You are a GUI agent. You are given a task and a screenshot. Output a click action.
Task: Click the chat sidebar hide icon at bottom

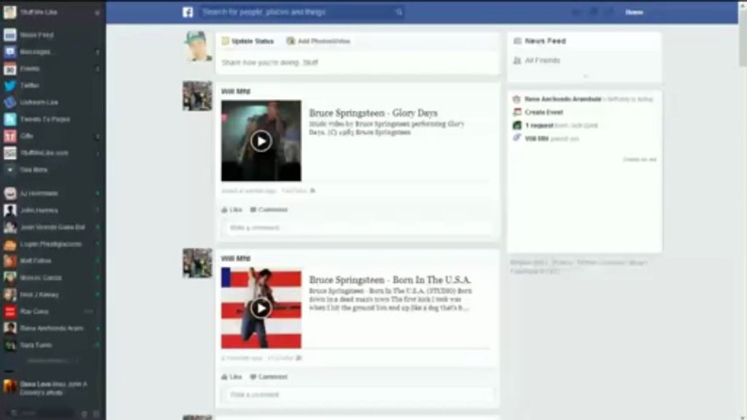point(96,414)
